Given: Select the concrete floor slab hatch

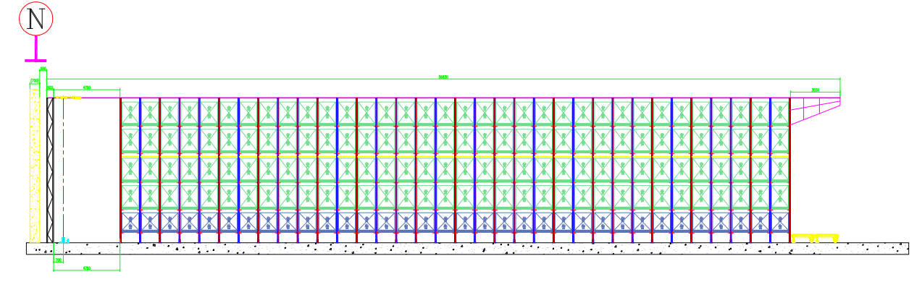Looking at the screenshot, I should pos(467,249).
